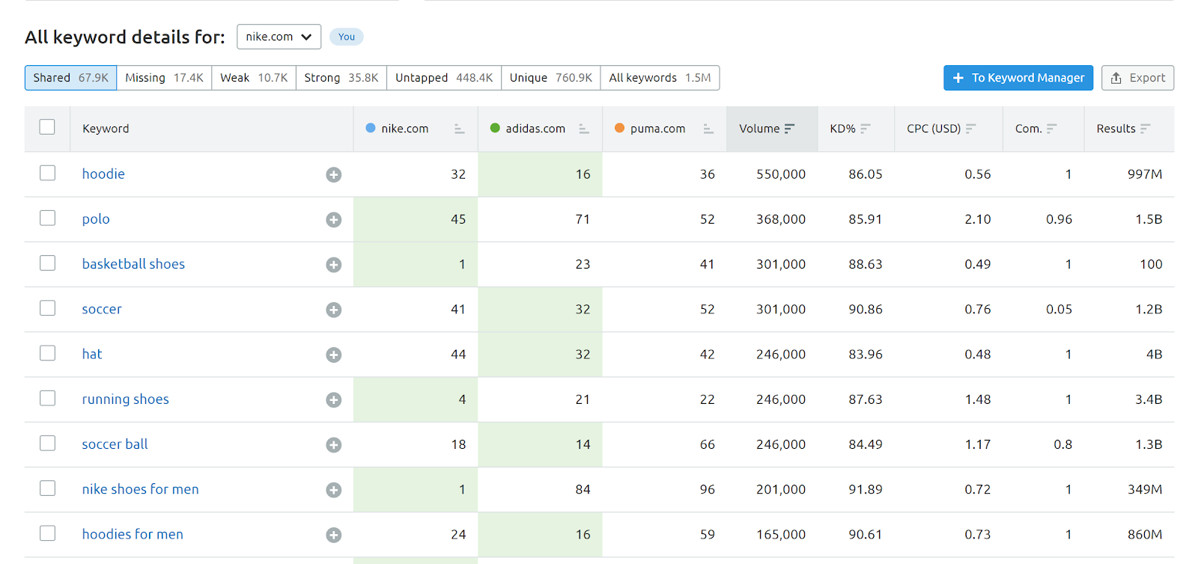Switch to the Strong 35.8K tab
Screen dimensions: 1198x564
click(x=341, y=78)
